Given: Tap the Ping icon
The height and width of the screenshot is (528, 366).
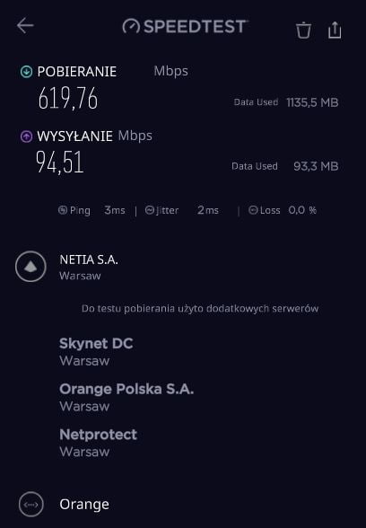Looking at the screenshot, I should [x=63, y=210].
